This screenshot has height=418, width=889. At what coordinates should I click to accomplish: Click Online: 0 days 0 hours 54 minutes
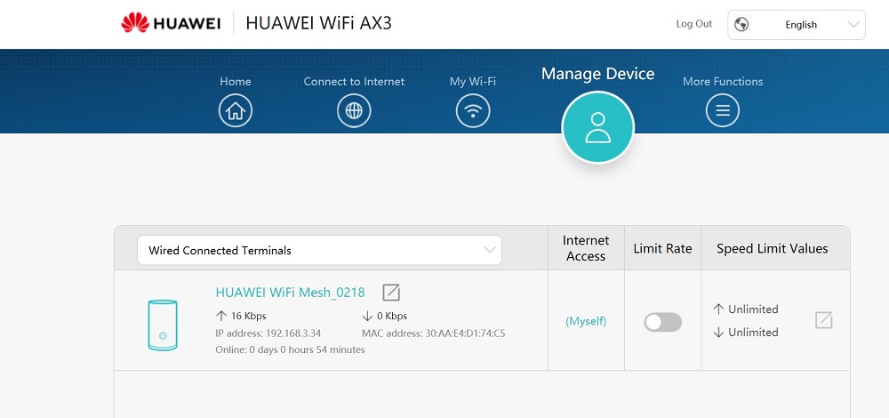(291, 350)
